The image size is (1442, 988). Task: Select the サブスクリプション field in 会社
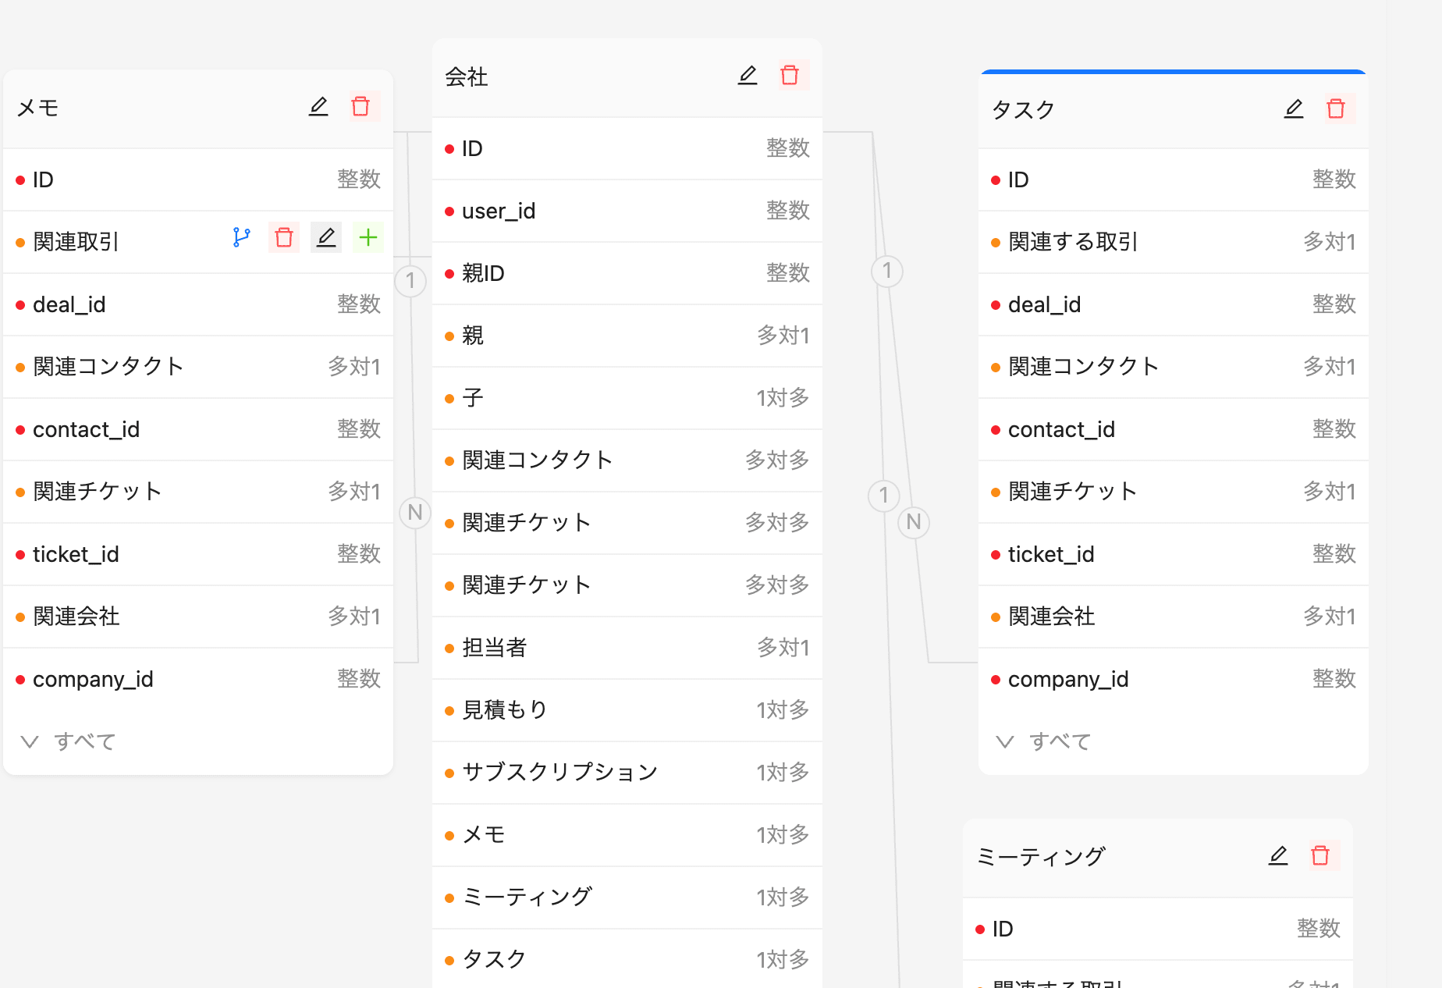[x=627, y=773]
